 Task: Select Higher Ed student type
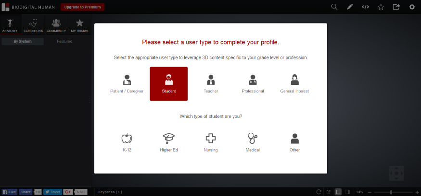click(168, 143)
